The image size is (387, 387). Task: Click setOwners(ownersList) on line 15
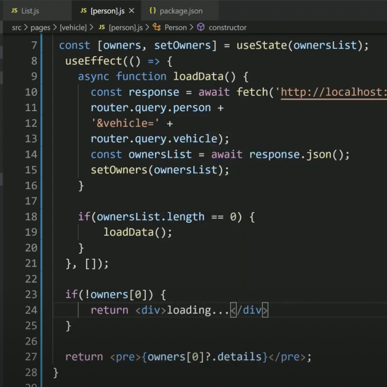[157, 170]
